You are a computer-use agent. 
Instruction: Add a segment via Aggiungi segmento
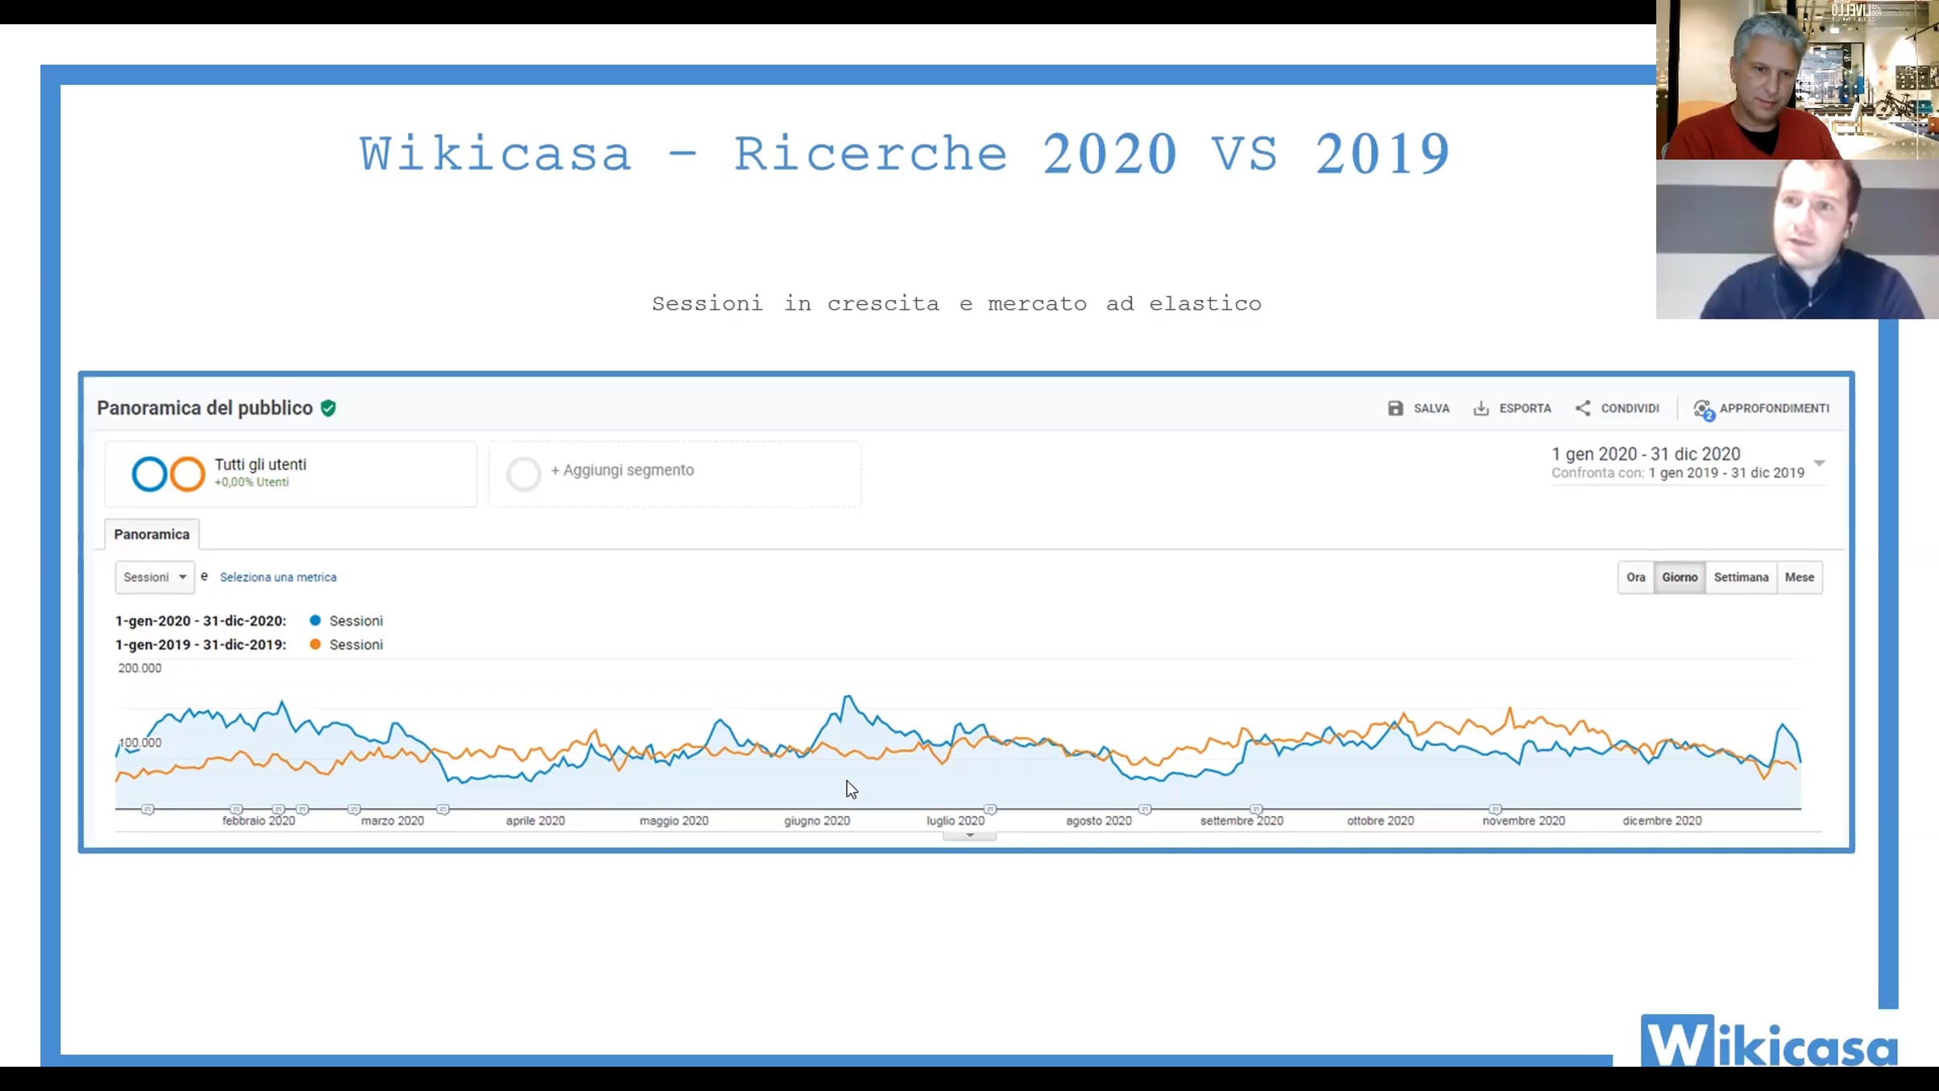[622, 470]
